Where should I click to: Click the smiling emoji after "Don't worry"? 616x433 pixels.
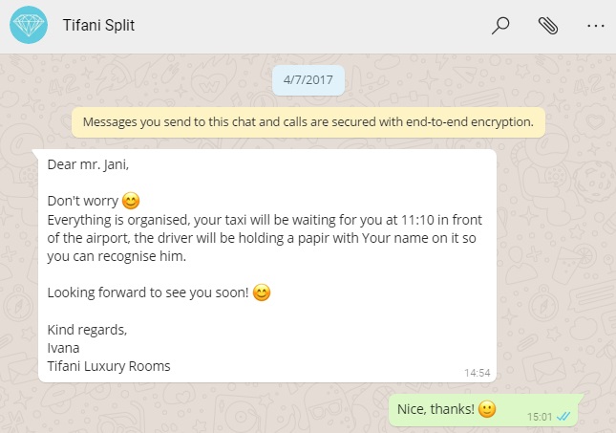(x=131, y=201)
